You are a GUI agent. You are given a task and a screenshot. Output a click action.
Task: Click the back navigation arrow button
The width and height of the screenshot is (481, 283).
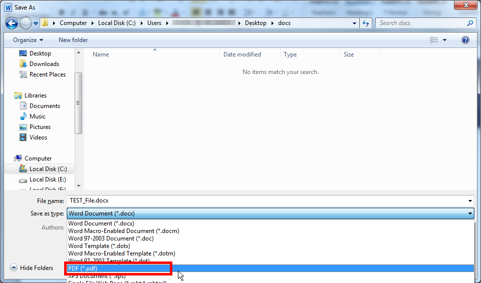coord(12,23)
